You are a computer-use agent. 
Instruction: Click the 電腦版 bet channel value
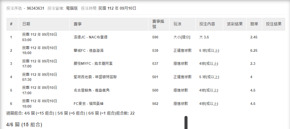pos(72,8)
